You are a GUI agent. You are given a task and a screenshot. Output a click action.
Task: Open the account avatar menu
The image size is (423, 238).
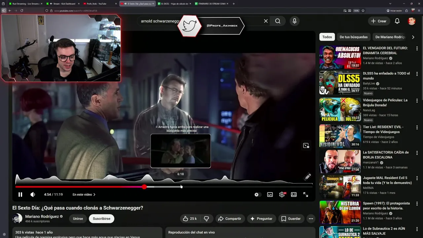click(411, 21)
